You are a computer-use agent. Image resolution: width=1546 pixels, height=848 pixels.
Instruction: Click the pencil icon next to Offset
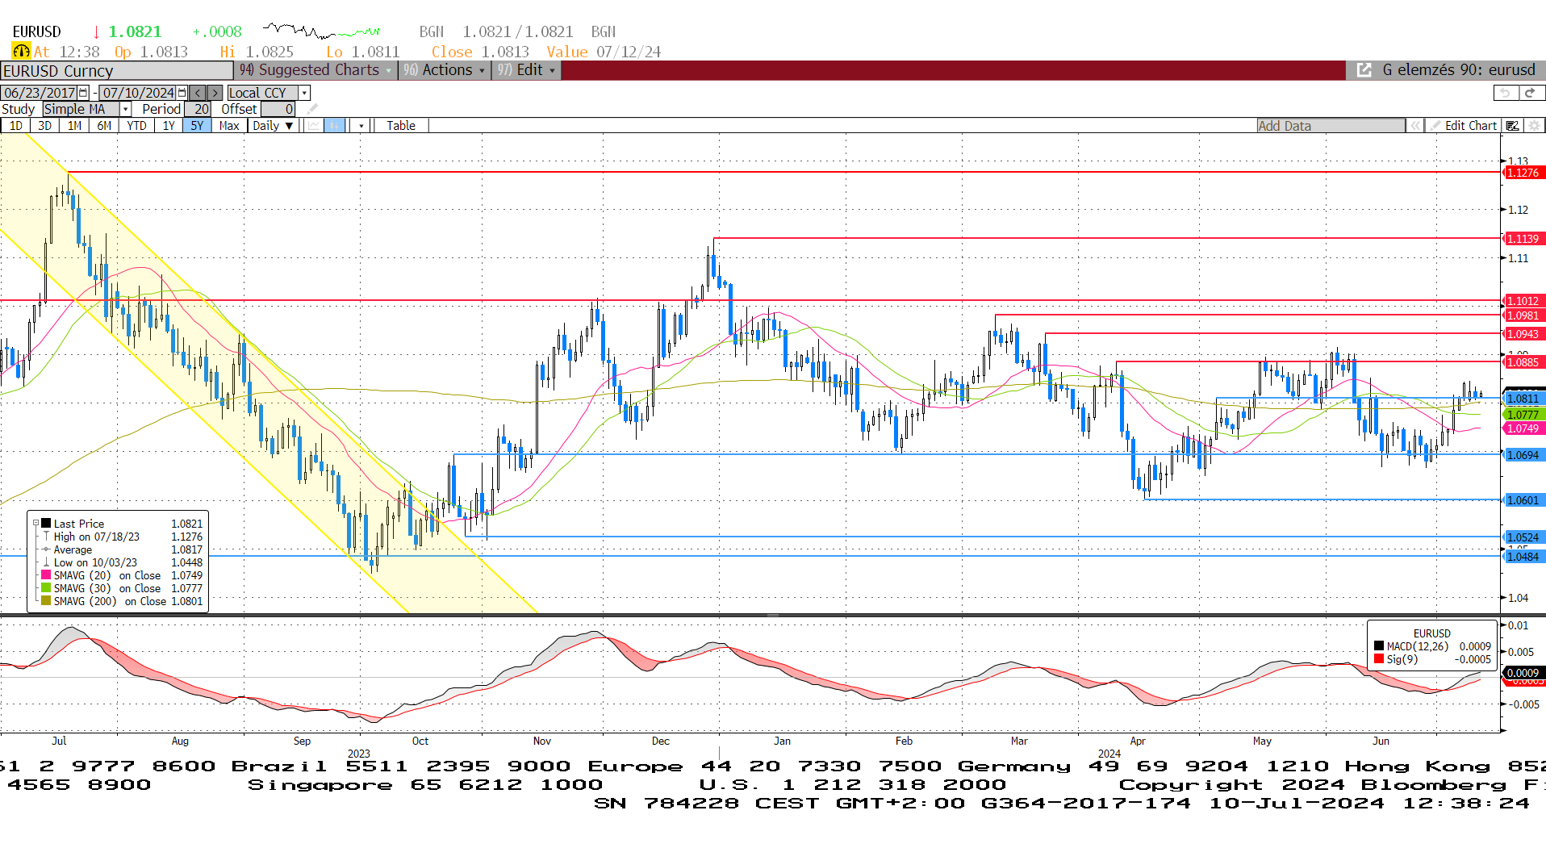coord(312,109)
